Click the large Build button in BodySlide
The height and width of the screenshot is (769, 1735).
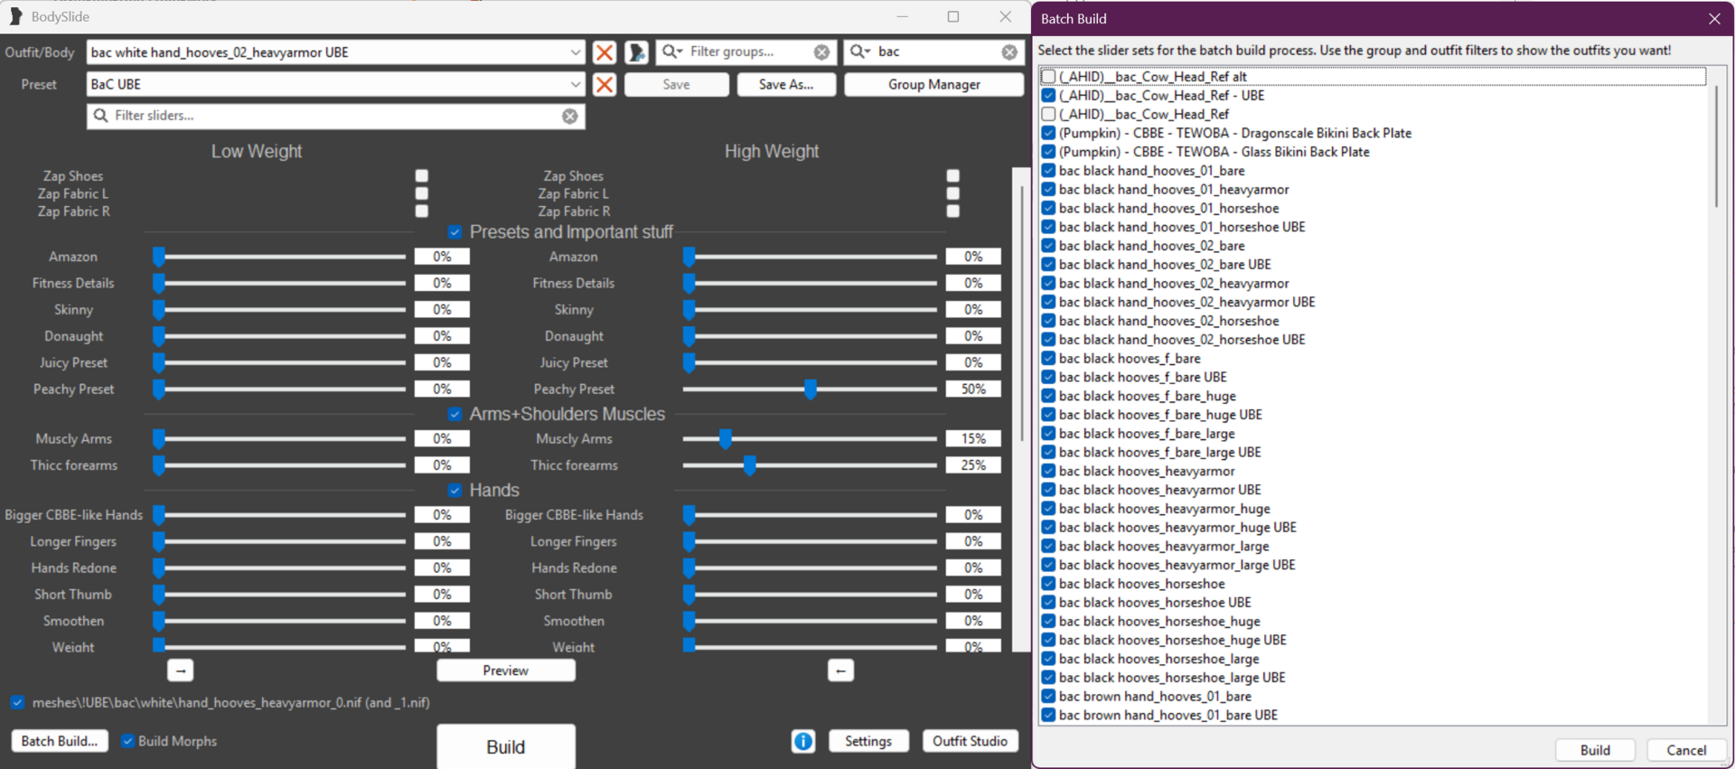[x=505, y=746]
